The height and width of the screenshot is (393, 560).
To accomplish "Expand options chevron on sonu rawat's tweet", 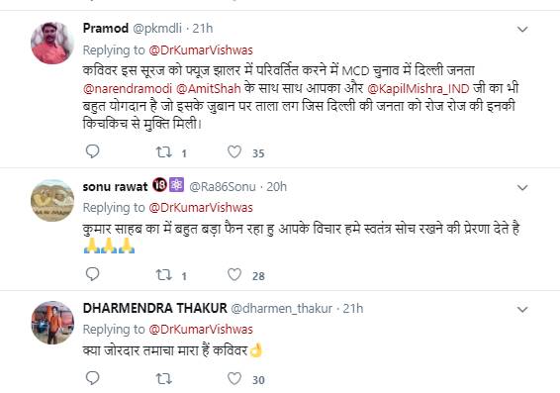I will point(522,187).
